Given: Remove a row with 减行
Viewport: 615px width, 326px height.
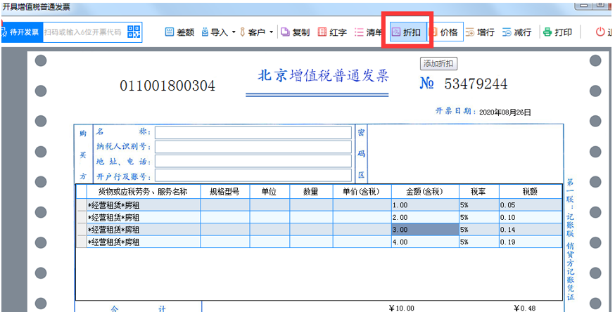Looking at the screenshot, I should pos(517,32).
